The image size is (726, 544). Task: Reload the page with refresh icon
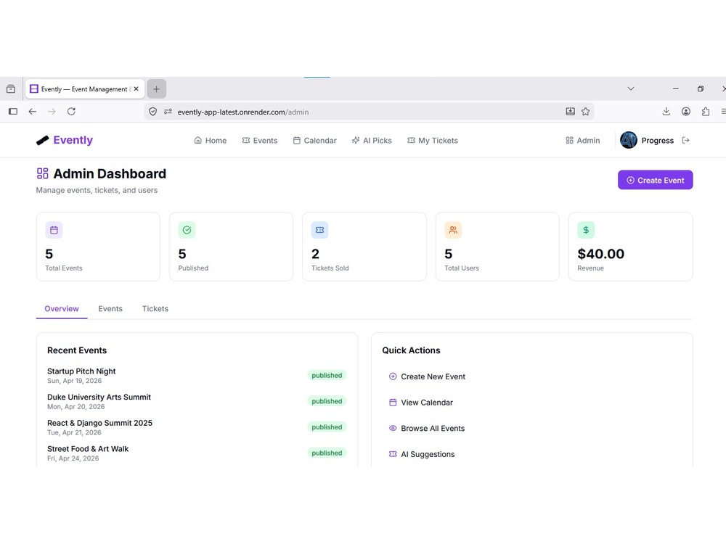pos(71,112)
